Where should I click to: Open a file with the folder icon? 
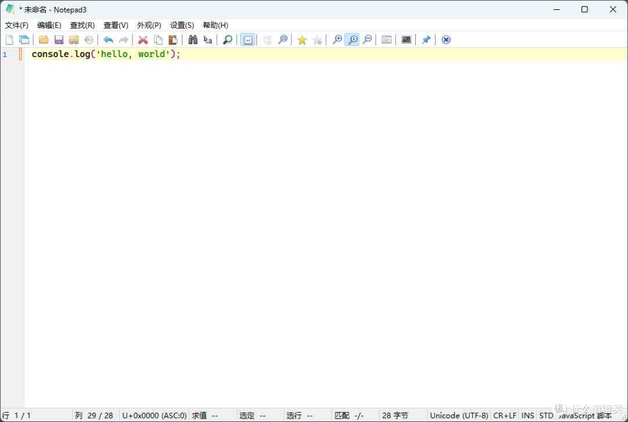click(x=44, y=40)
